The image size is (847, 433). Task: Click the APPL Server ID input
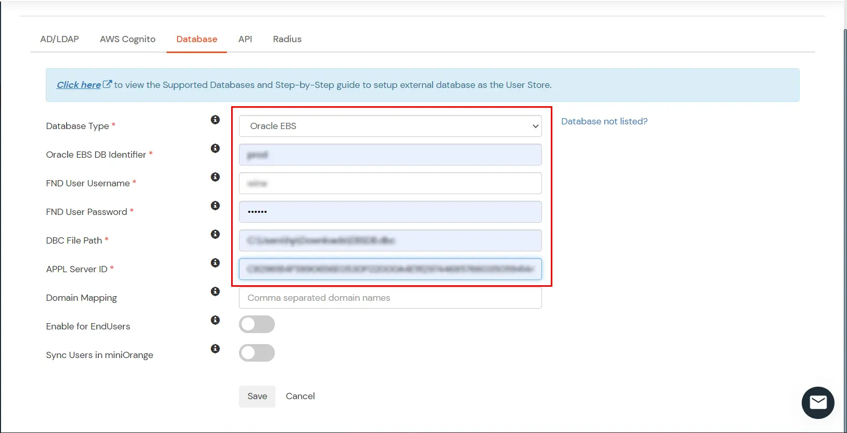click(x=390, y=269)
